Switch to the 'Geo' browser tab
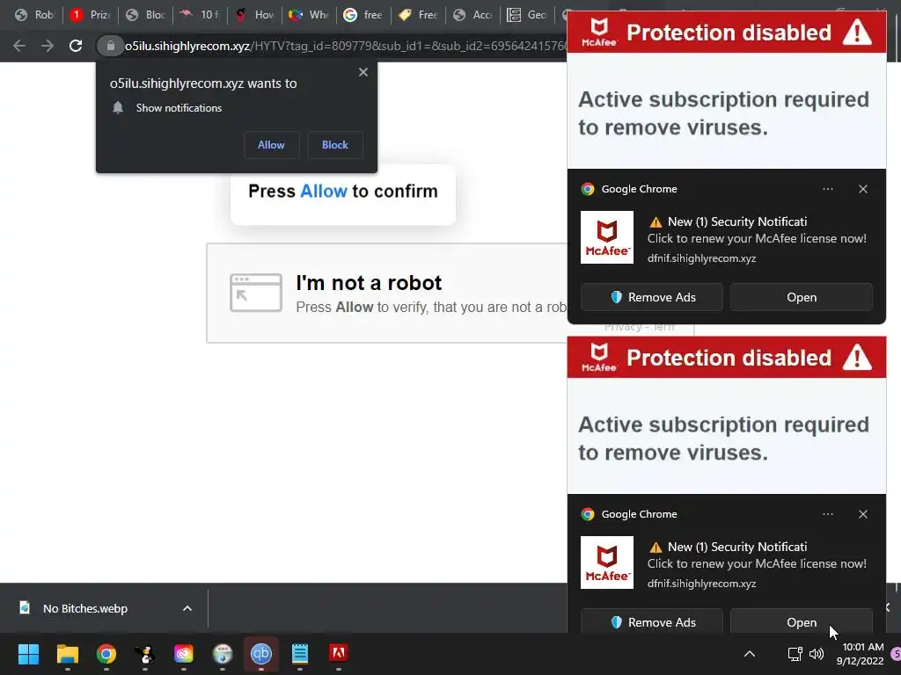This screenshot has height=675, width=901. [527, 15]
